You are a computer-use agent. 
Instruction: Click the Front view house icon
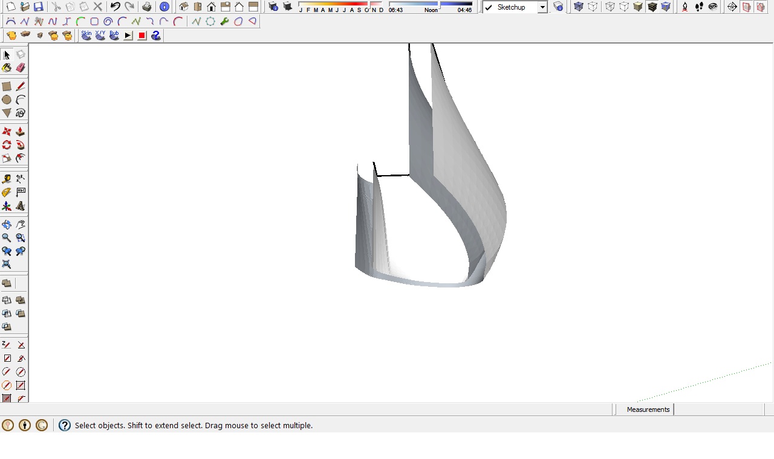(x=212, y=7)
